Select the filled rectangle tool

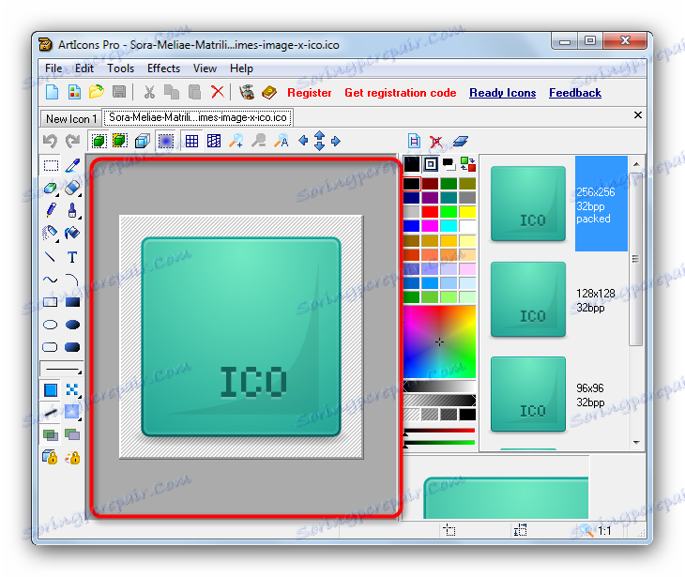[x=72, y=302]
